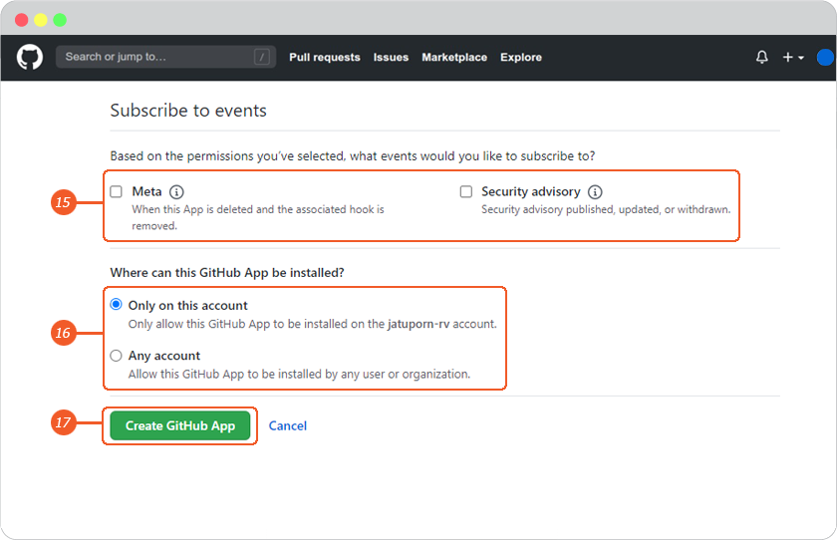Expand the plus create-new dropdown
Viewport: 837px width, 540px height.
point(793,57)
